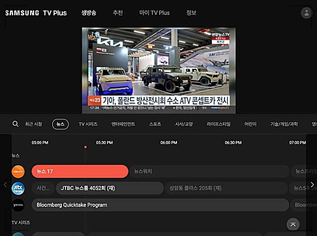317x236 pixels.
Task: Open the 뉴스워치 program entry
Action: click(x=209, y=172)
